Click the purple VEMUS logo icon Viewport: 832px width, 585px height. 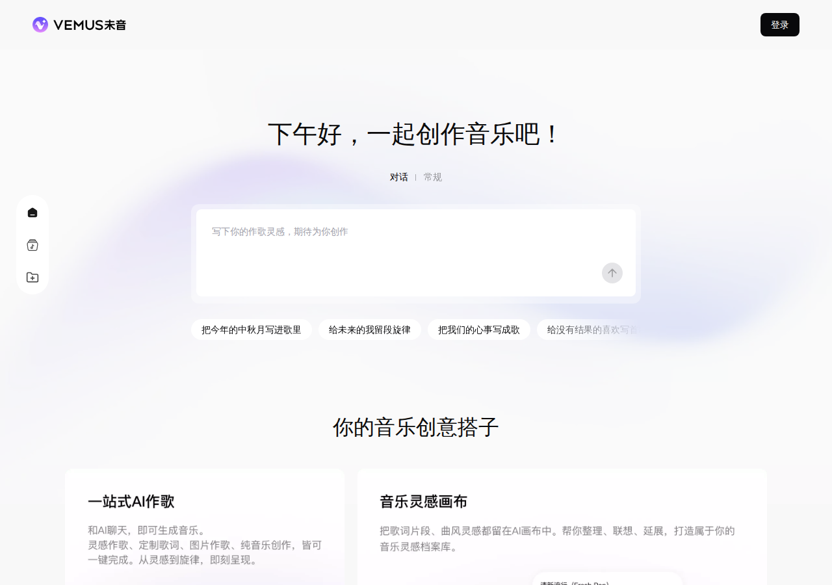(40, 25)
